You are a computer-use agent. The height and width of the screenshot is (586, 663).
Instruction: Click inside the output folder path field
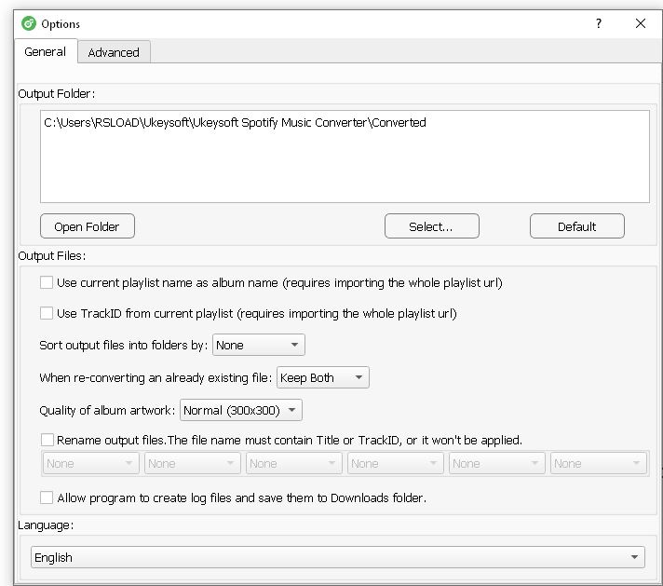click(x=345, y=157)
